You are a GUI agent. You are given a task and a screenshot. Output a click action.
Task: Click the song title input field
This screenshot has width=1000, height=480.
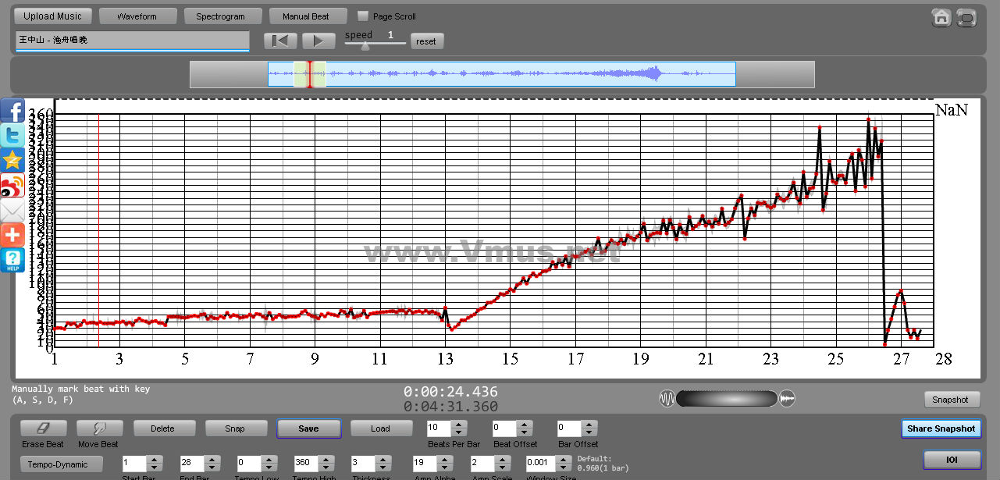pyautogui.click(x=132, y=40)
